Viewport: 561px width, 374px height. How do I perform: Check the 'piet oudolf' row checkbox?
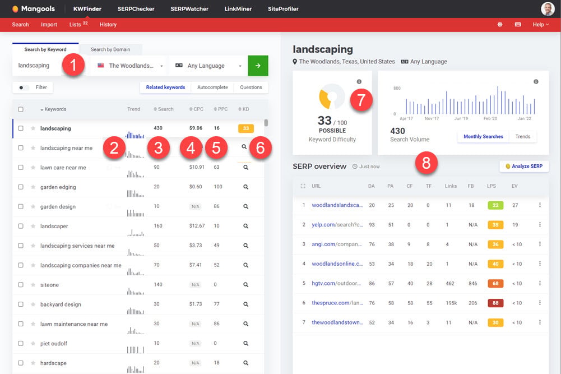[21, 343]
